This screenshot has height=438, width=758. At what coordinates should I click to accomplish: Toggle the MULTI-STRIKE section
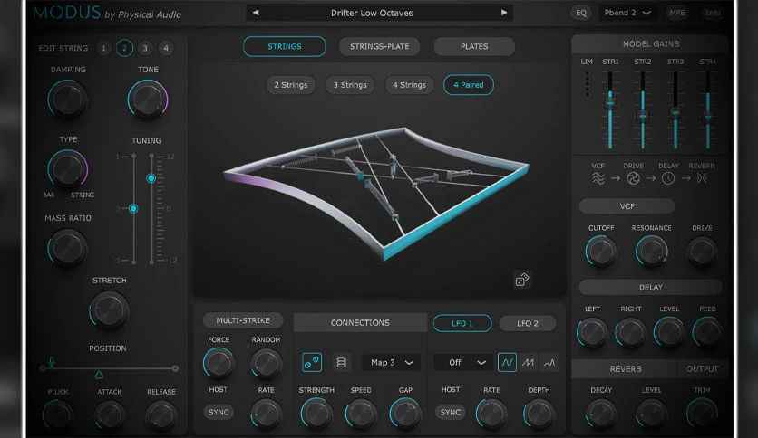(x=243, y=320)
